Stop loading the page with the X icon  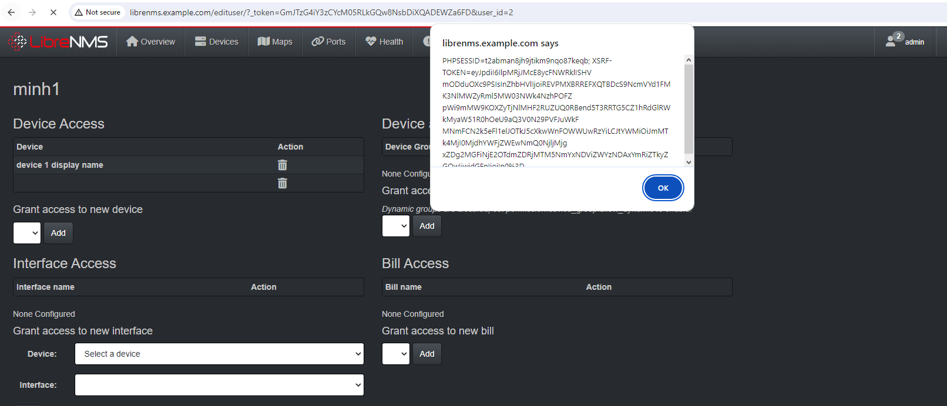(x=53, y=12)
